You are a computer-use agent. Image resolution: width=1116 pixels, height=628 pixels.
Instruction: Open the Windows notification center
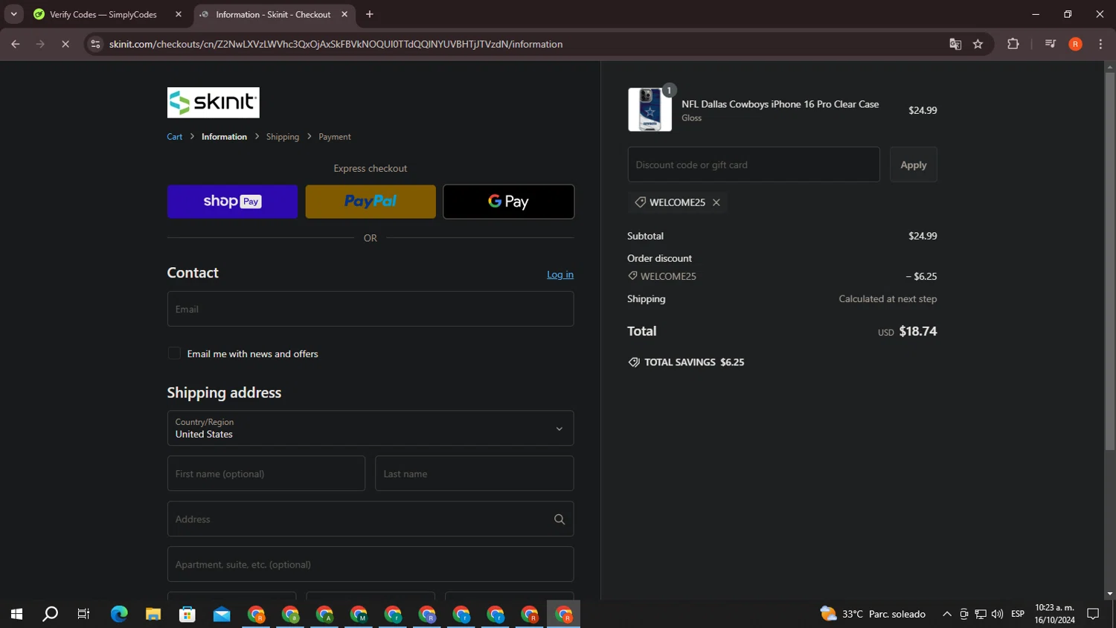pyautogui.click(x=1093, y=614)
